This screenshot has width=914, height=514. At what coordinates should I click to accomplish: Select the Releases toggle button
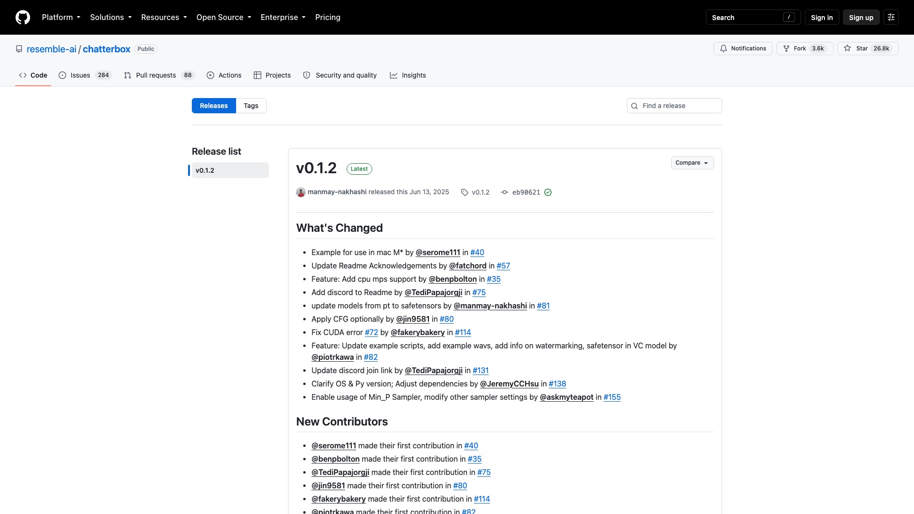coord(214,106)
